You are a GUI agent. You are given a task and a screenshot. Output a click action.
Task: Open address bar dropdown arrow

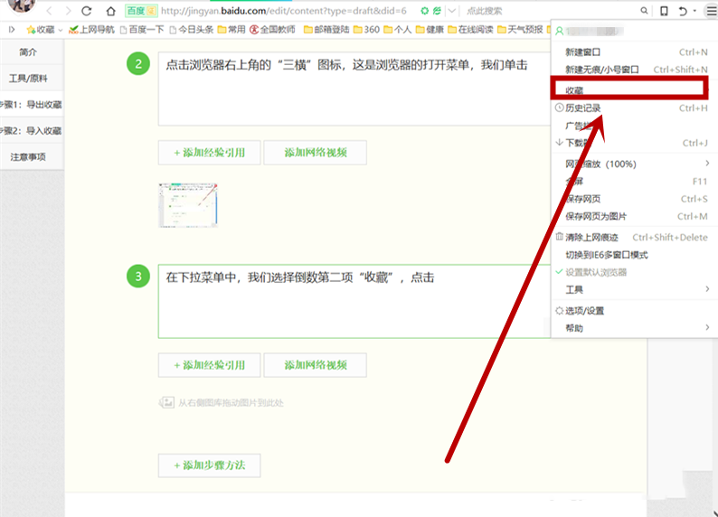[x=452, y=11]
